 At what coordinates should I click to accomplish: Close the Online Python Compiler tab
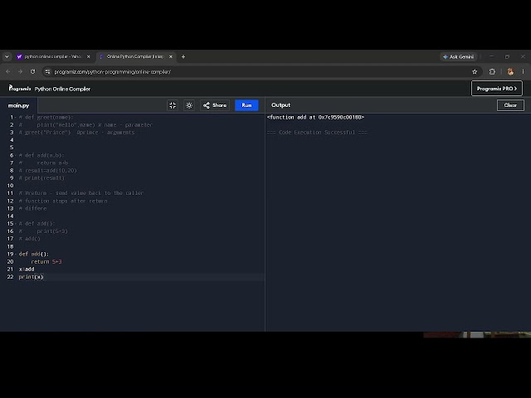(171, 56)
